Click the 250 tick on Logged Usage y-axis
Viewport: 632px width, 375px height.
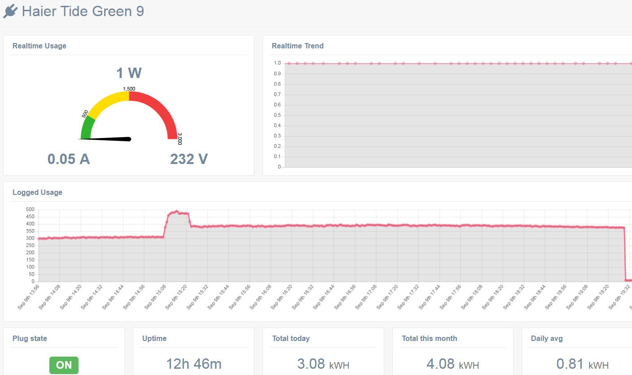(x=30, y=246)
